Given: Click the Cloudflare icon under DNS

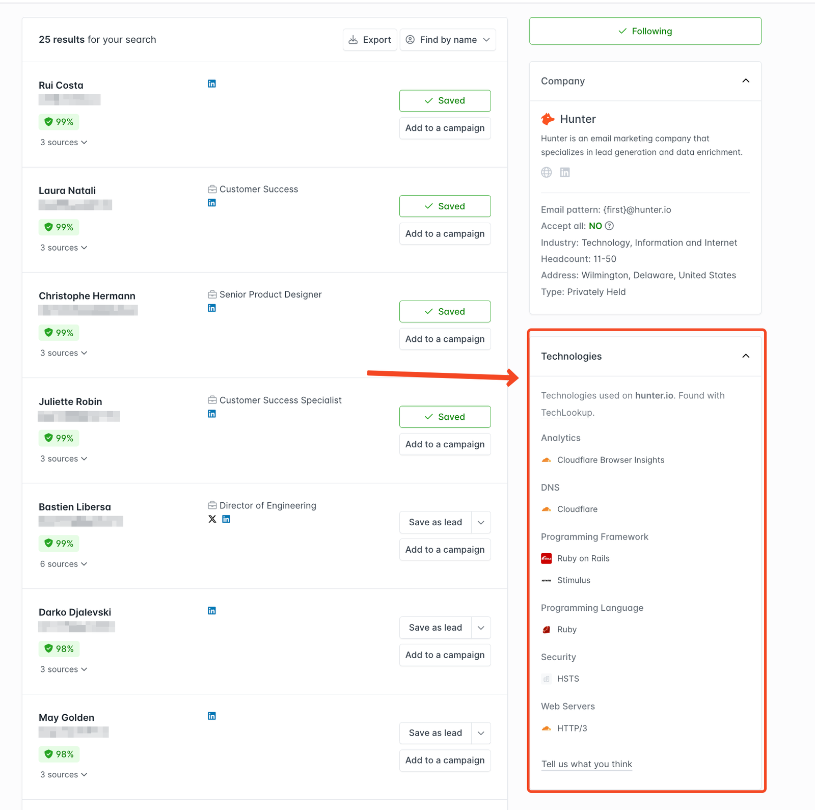Looking at the screenshot, I should pos(546,508).
